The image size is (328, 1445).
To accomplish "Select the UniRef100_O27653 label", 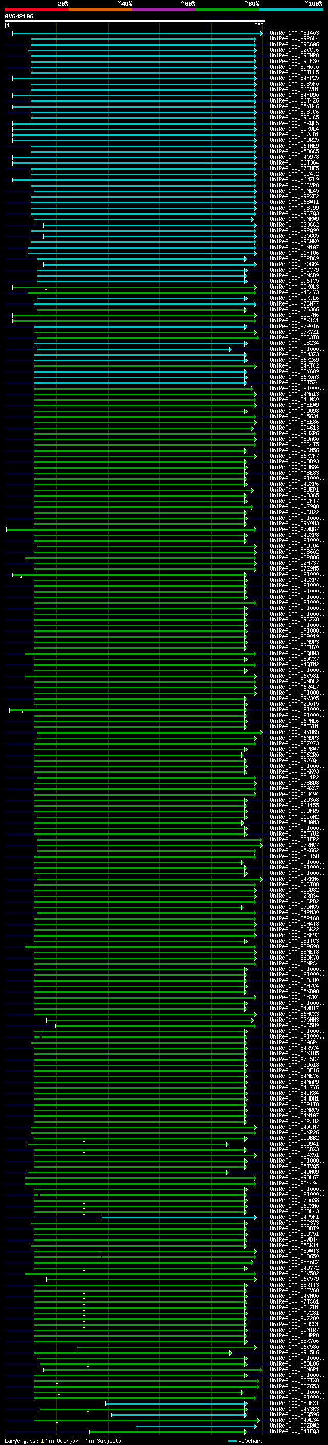I will (x=294, y=1386).
